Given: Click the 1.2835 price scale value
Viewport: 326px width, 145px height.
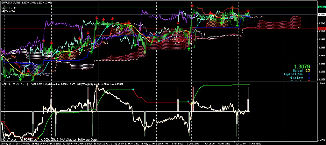Looking at the screenshot, I should click(322, 79).
